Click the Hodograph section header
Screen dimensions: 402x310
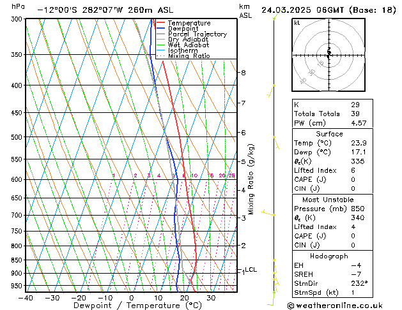(329, 256)
